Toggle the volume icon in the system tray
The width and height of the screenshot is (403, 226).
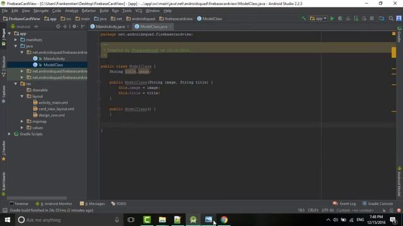coord(336,220)
